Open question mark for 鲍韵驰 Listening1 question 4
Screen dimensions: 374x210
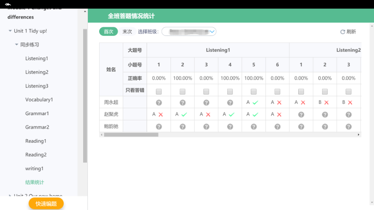[230, 126]
